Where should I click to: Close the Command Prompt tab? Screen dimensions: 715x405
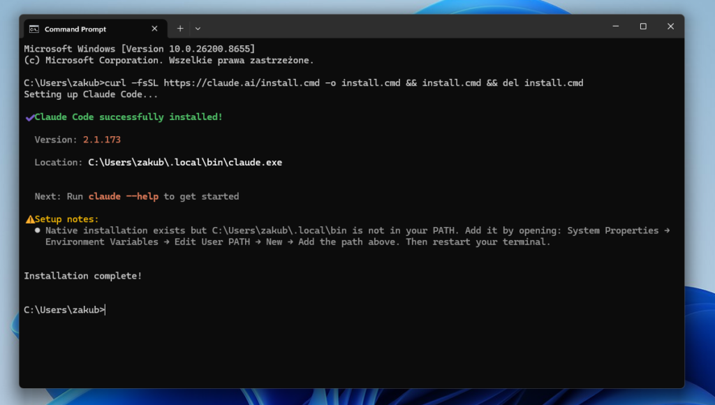click(x=154, y=29)
